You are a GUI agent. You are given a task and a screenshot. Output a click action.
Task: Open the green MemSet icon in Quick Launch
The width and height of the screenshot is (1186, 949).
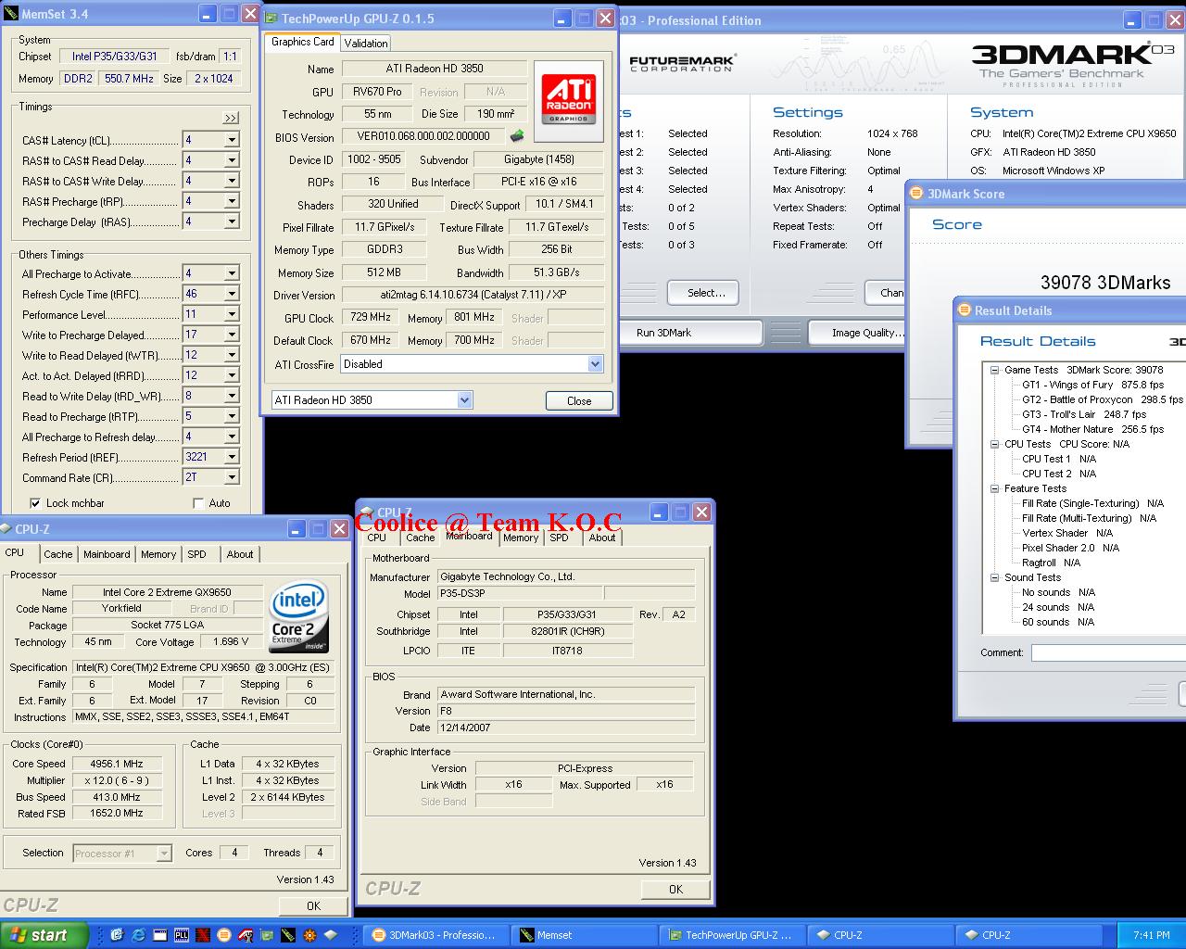pyautogui.click(x=288, y=935)
